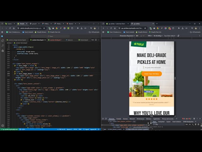
Task: Click the Elements panel vertical scrollbar
Action: [151, 123]
